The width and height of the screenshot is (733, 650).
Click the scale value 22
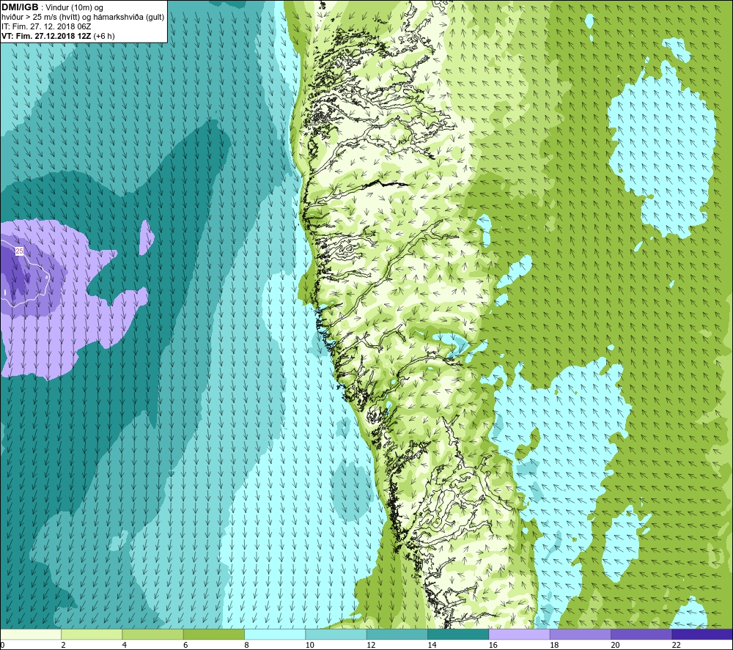[x=677, y=646]
